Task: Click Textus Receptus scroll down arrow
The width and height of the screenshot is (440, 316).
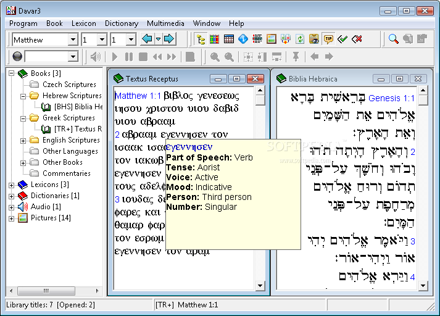Action: point(260,286)
